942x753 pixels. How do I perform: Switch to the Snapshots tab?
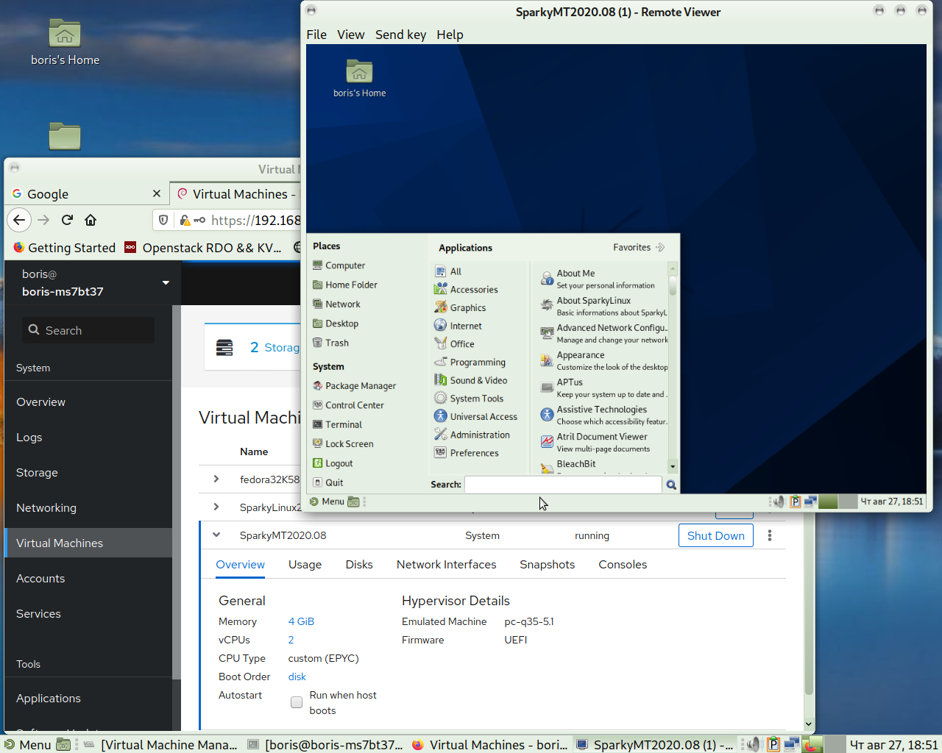click(547, 564)
